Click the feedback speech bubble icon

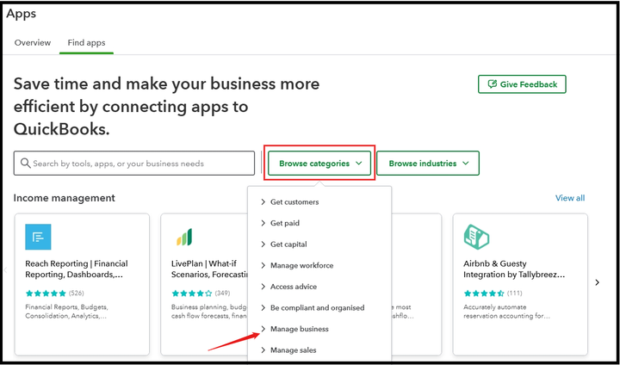(492, 84)
